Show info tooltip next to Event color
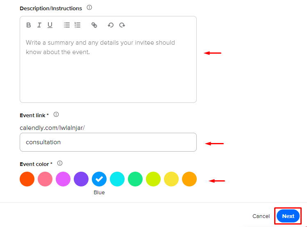This screenshot has width=307, height=227. [60, 163]
